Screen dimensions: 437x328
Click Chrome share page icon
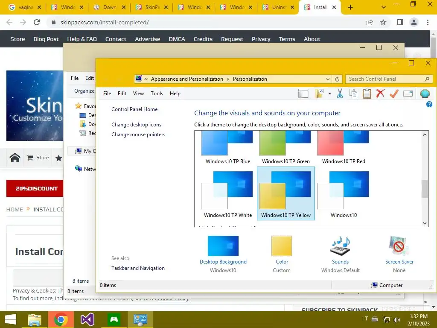(x=370, y=22)
